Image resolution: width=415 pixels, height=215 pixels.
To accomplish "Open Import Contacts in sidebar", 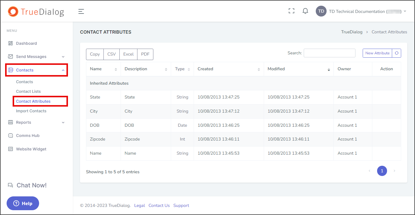I will (31, 111).
